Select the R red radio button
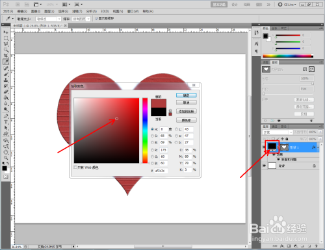Image resolution: width=325 pixels, height=250 pixels. (x=152, y=150)
